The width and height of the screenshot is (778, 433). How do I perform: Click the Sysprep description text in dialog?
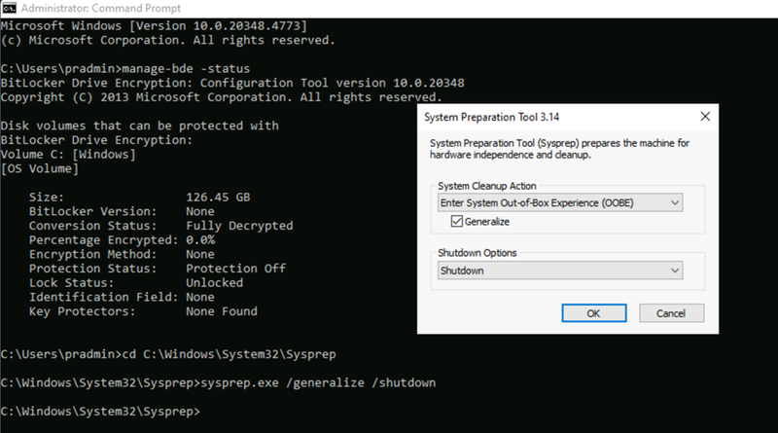point(559,149)
